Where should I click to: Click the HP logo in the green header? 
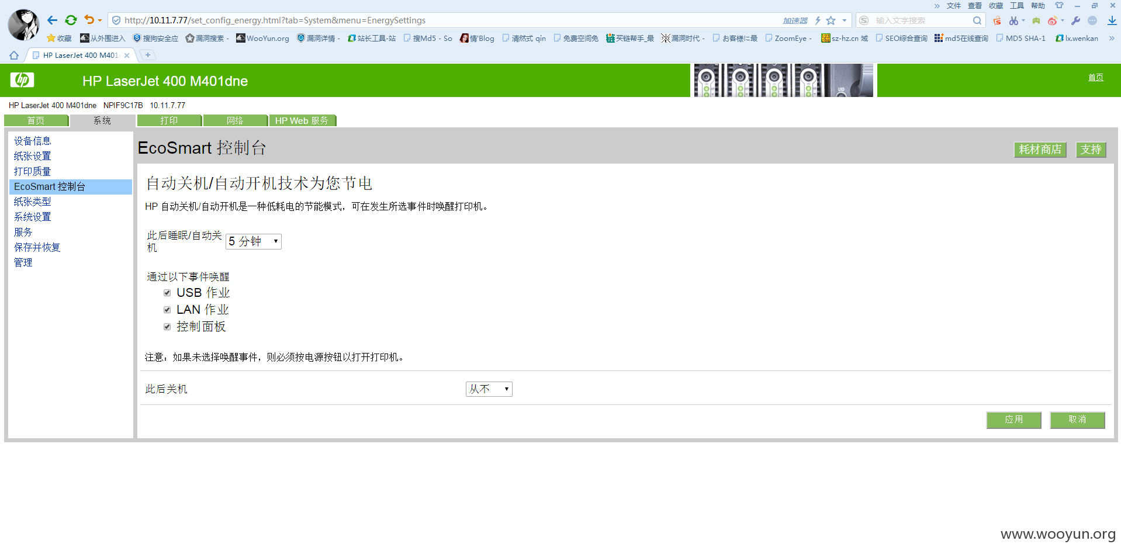[x=22, y=80]
